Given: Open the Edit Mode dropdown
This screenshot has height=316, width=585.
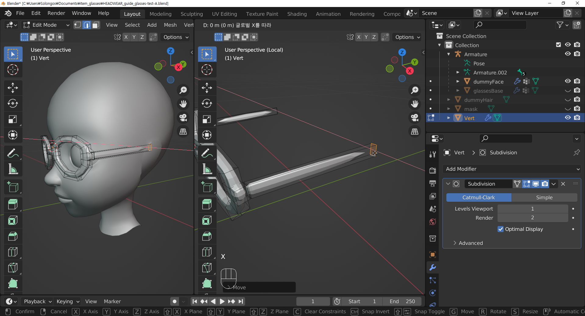Looking at the screenshot, I should point(47,25).
